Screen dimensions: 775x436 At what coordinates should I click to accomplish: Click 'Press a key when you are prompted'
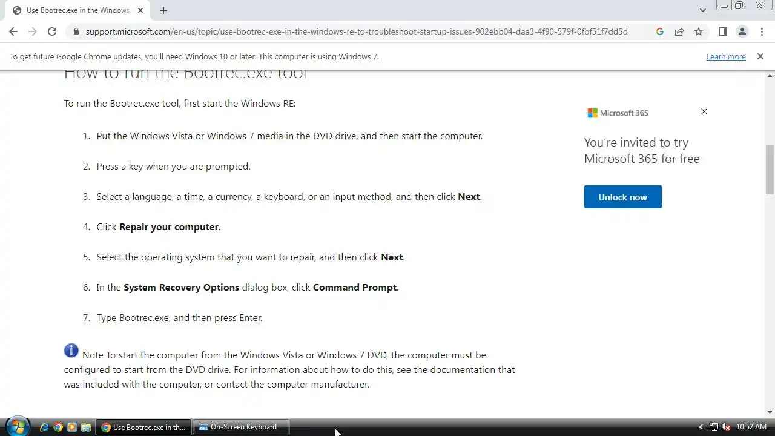pyautogui.click(x=173, y=167)
